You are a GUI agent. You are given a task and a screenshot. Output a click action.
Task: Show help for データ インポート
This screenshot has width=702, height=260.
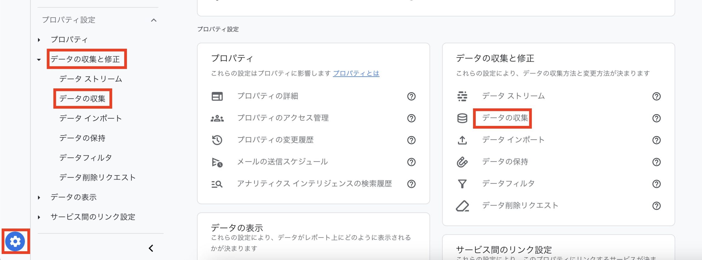(656, 140)
